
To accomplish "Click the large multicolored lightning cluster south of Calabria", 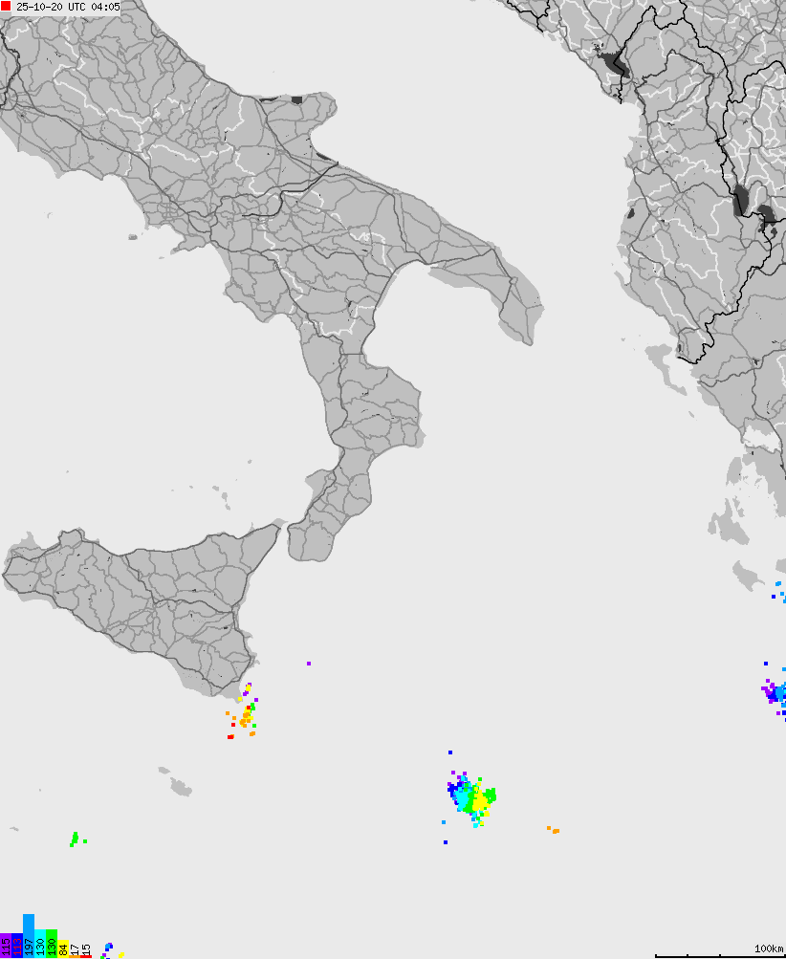I will [471, 796].
